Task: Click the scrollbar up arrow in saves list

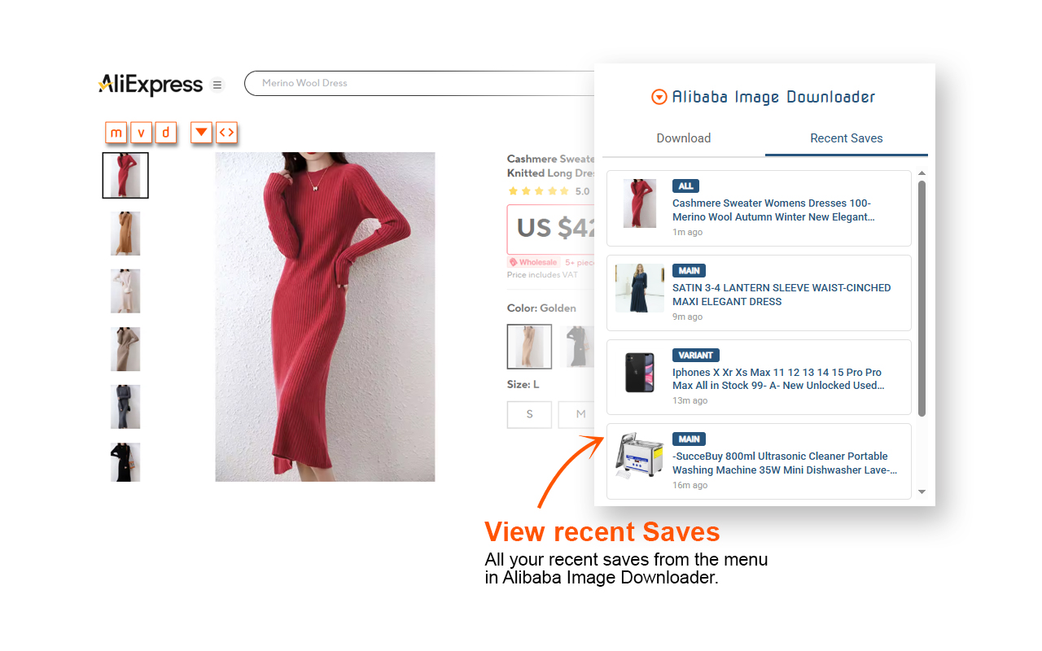Action: click(x=922, y=173)
